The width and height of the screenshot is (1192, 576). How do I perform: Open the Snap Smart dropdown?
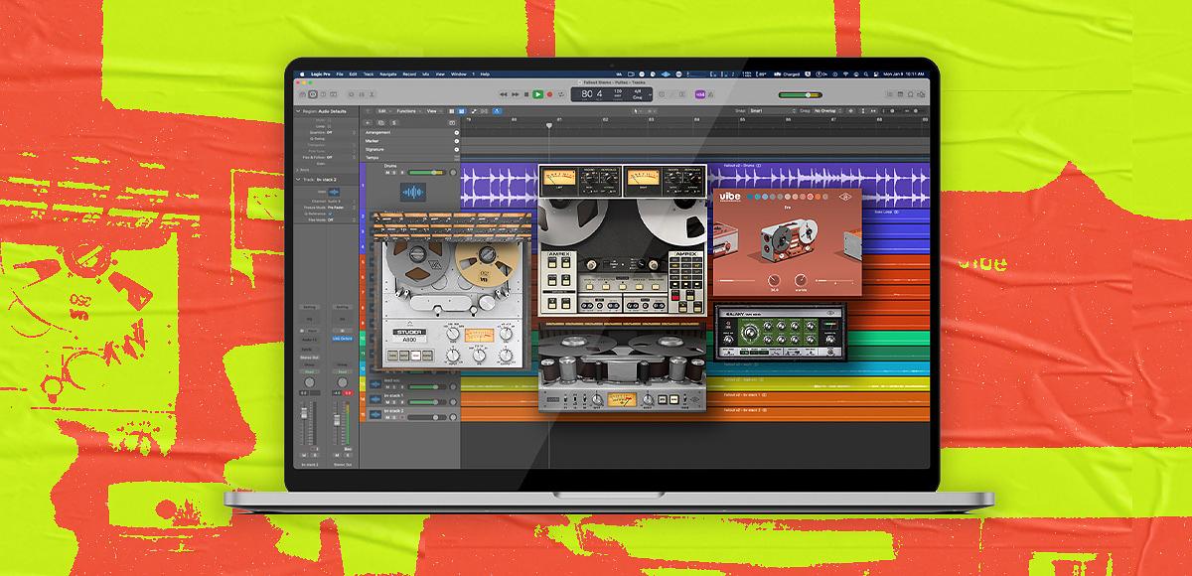pyautogui.click(x=772, y=111)
